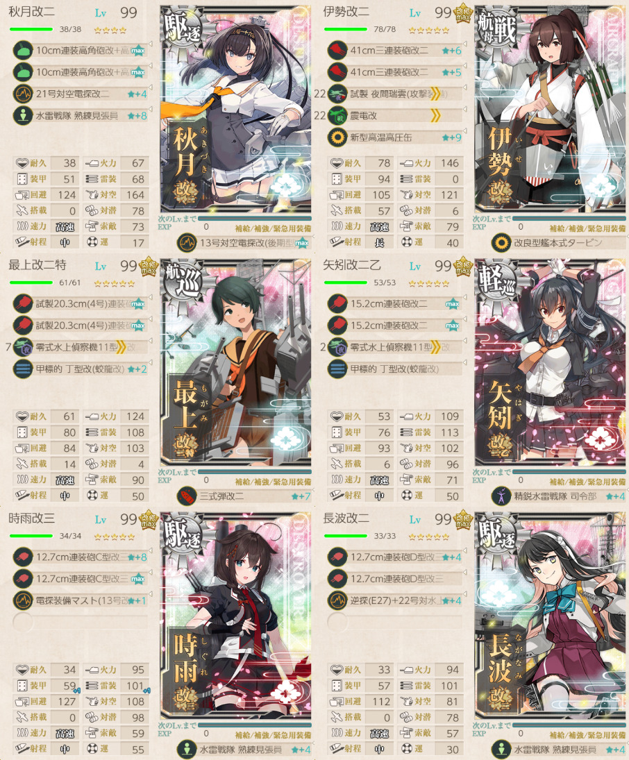Open the 震電改 equipment slot on 伊勢改二
Image resolution: width=629 pixels, height=760 pixels.
pyautogui.click(x=395, y=116)
